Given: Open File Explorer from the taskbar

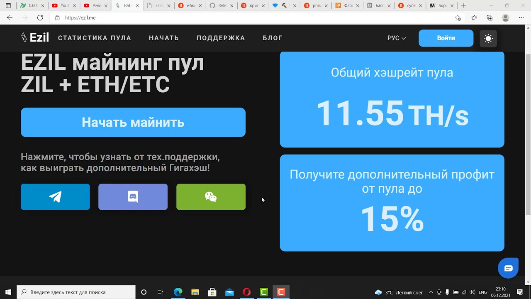Looking at the screenshot, I should [195, 292].
